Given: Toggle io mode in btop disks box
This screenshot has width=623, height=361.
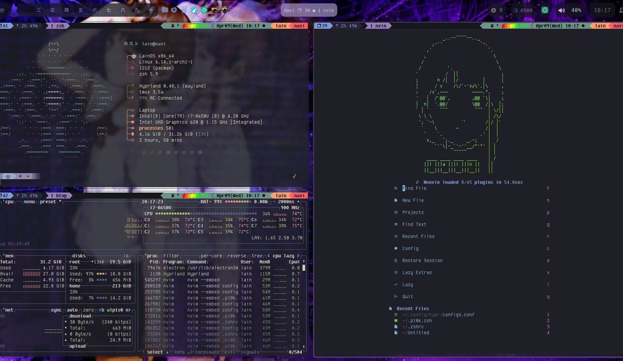Looking at the screenshot, I should click(x=126, y=256).
